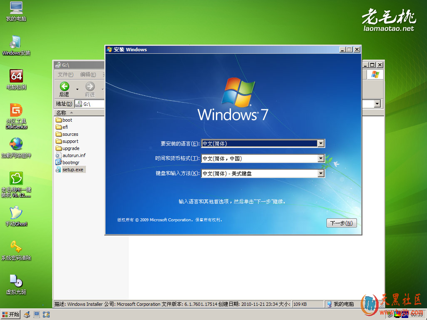Open the 加载网络组件 desktop icon
The width and height of the screenshot is (427, 320).
pyautogui.click(x=16, y=145)
